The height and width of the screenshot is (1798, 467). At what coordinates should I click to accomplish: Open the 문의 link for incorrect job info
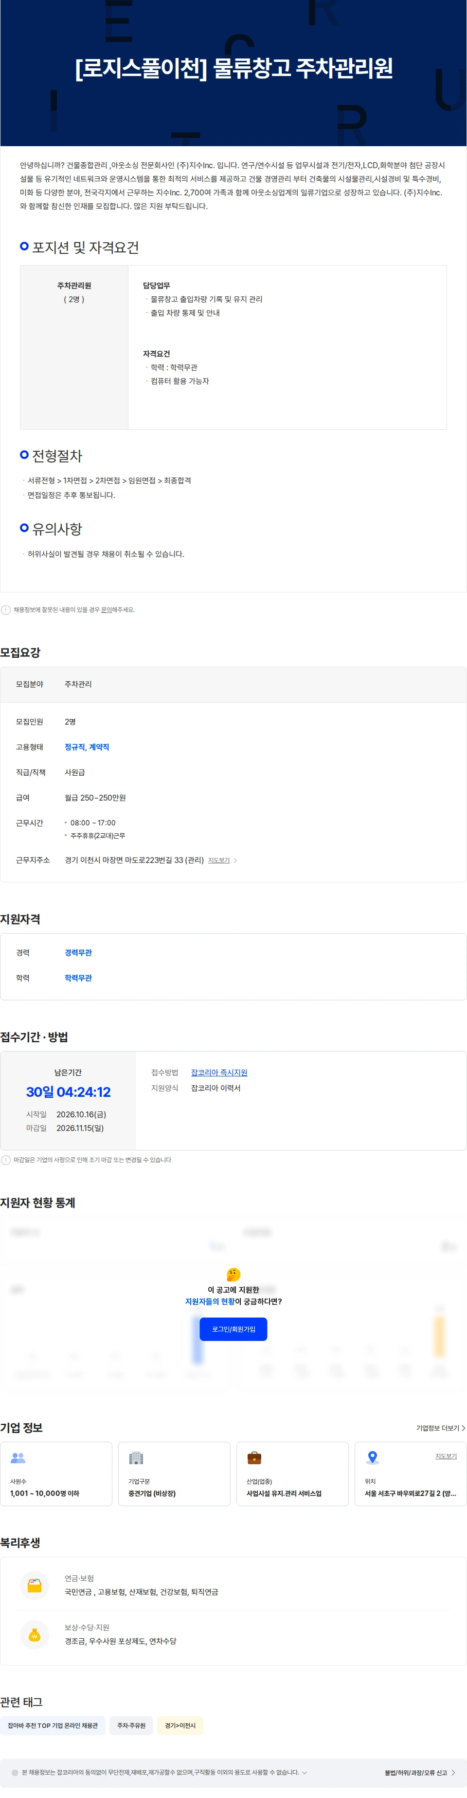[x=106, y=610]
